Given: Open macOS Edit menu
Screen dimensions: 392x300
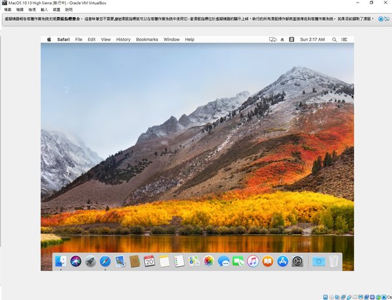Looking at the screenshot, I should pyautogui.click(x=91, y=39).
